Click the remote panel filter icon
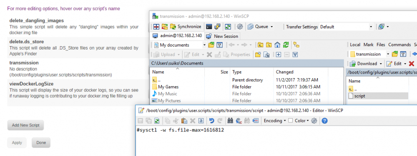Image resolution: width=417 pixels, height=156 pixels. [403, 54]
